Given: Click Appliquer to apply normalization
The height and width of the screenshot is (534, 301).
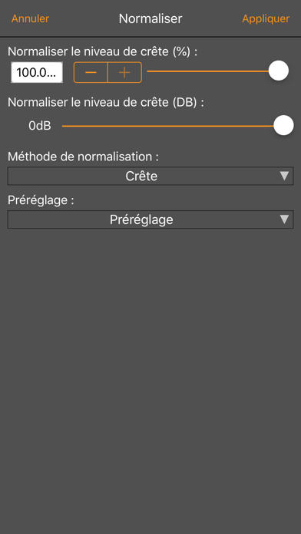Looking at the screenshot, I should [x=266, y=18].
